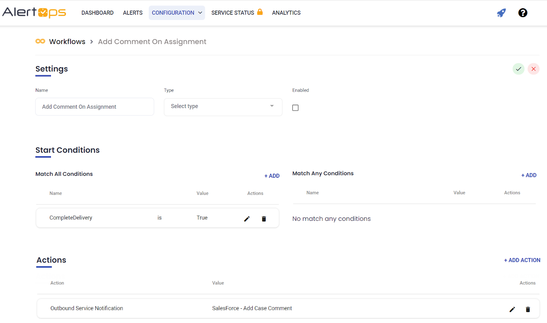This screenshot has height=323, width=547.
Task: Add a Match Any condition
Action: point(529,175)
